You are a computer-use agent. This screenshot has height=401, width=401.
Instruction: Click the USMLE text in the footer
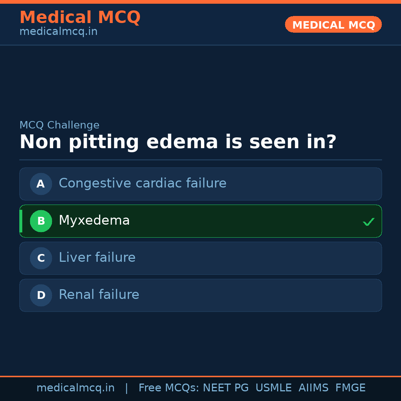(273, 388)
